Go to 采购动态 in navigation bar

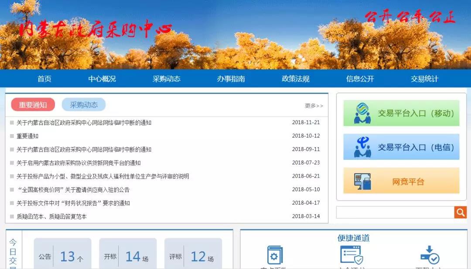(x=167, y=79)
